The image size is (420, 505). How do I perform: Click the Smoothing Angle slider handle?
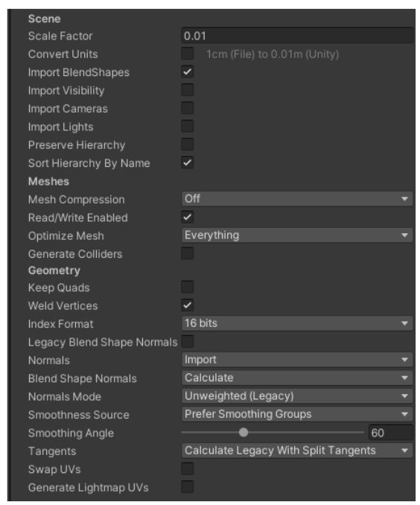pos(244,433)
